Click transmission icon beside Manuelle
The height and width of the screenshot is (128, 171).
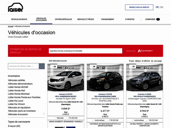(x=55, y=118)
